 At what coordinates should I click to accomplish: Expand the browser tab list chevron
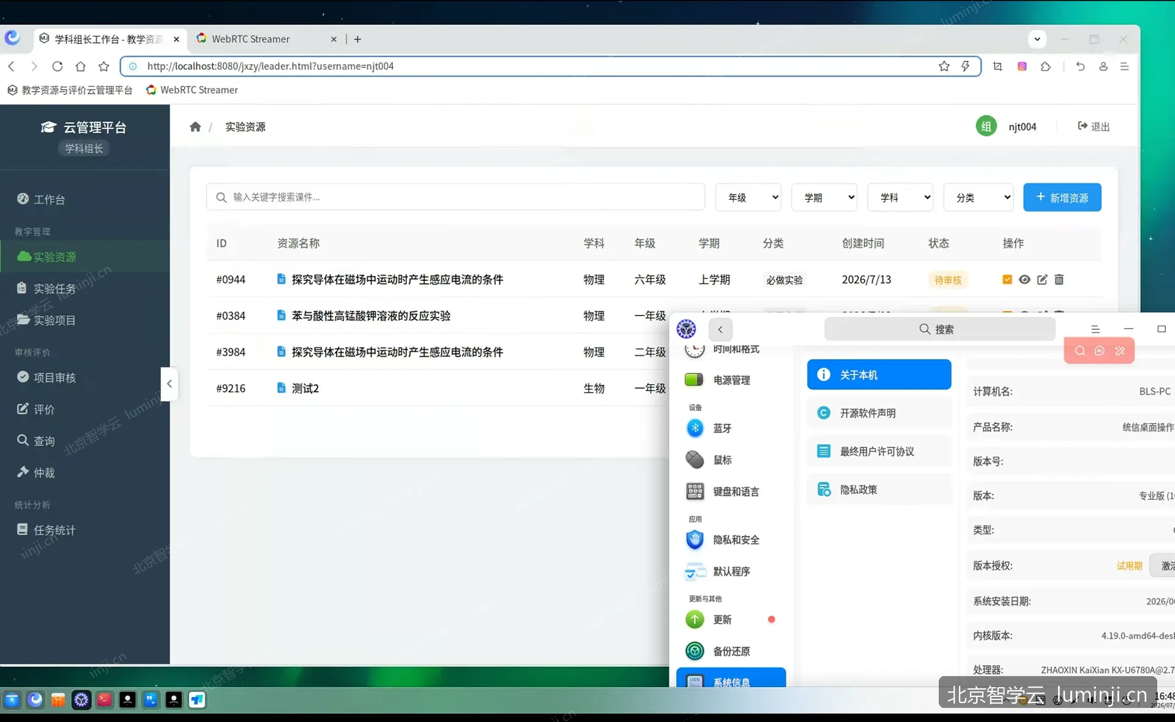(x=1037, y=39)
